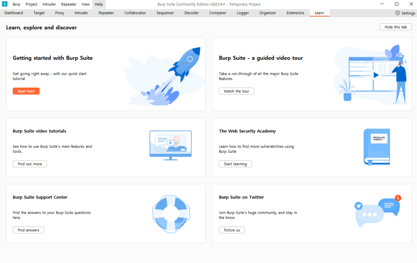
Task: Click the Web Security Academy book image
Action: point(377,147)
